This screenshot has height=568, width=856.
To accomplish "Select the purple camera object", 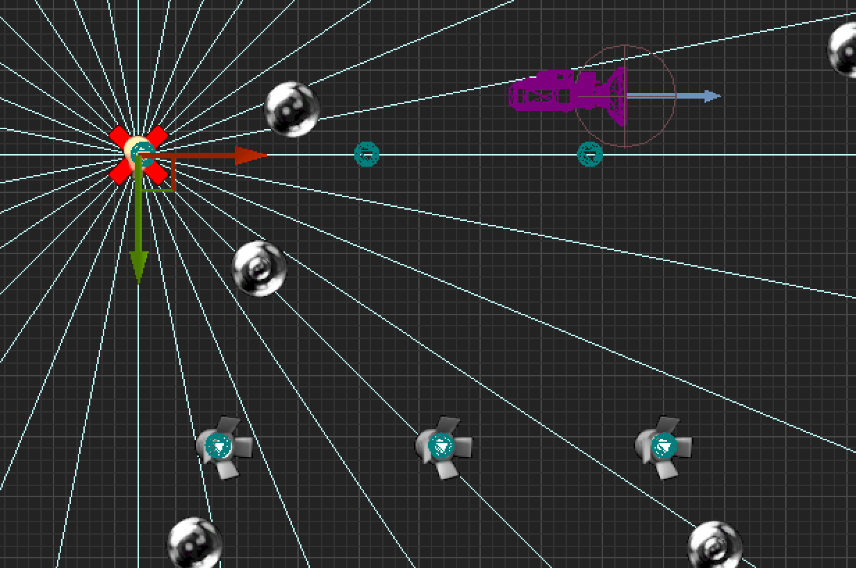I will point(568,95).
